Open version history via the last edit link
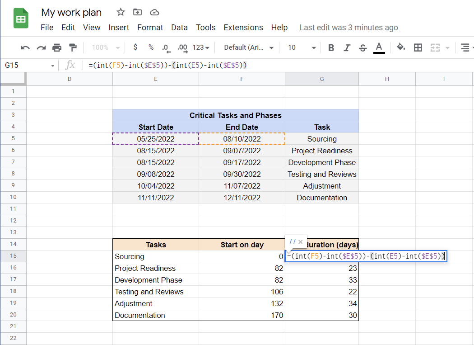Viewport: 474px width, 345px height. point(349,27)
